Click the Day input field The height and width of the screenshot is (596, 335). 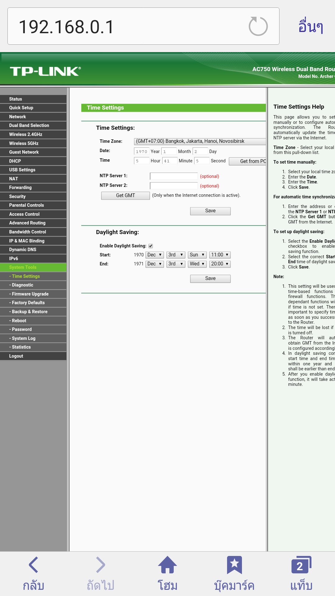[x=200, y=151]
